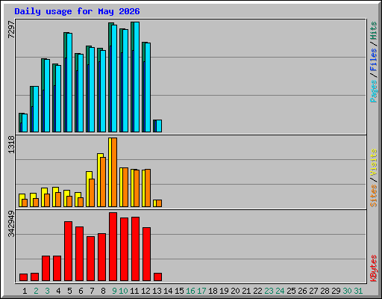
Task: Click day 16 on the axis
Action: click(x=190, y=291)
